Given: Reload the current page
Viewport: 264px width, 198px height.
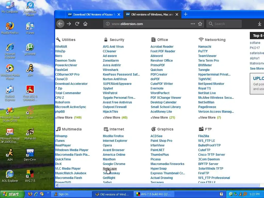Looking at the screenshot, I should [x=77, y=24].
